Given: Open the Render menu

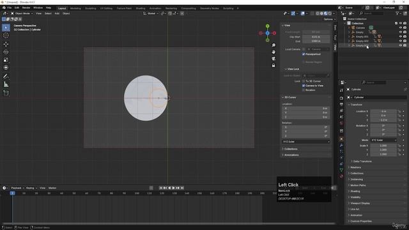Looking at the screenshot, I should tap(26, 8).
